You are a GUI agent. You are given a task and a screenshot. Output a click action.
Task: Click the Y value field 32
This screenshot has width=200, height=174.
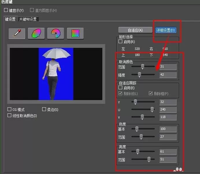(168, 102)
